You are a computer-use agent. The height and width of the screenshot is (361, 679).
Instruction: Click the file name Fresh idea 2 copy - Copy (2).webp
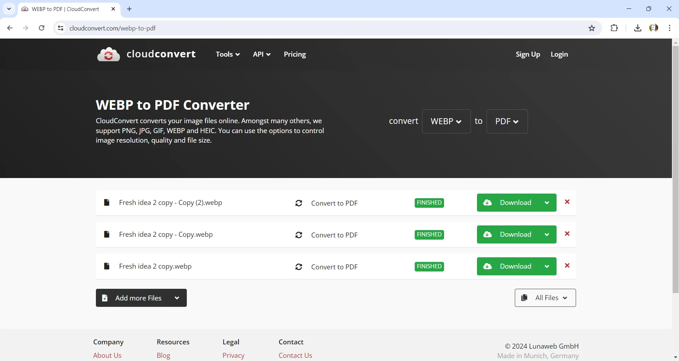tap(171, 202)
